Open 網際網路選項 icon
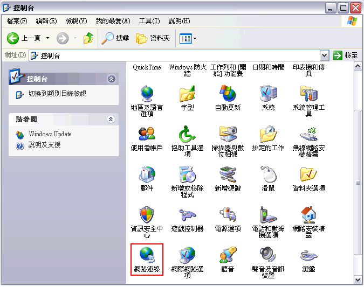 pyautogui.click(x=187, y=255)
